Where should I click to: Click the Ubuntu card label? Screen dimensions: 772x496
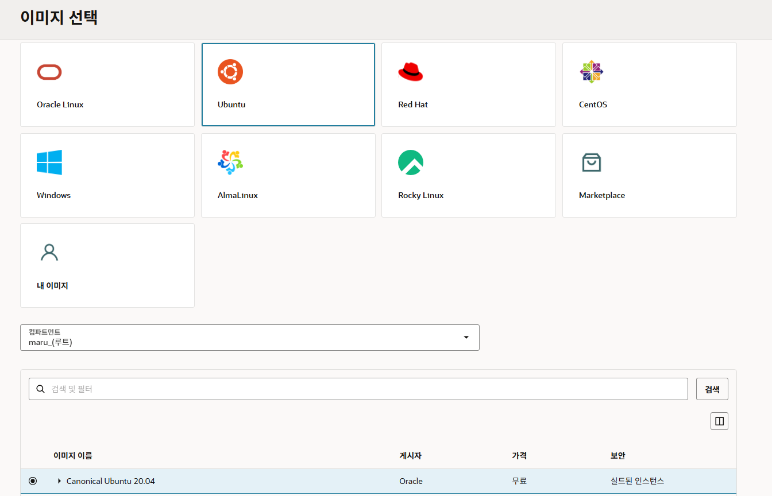[231, 104]
